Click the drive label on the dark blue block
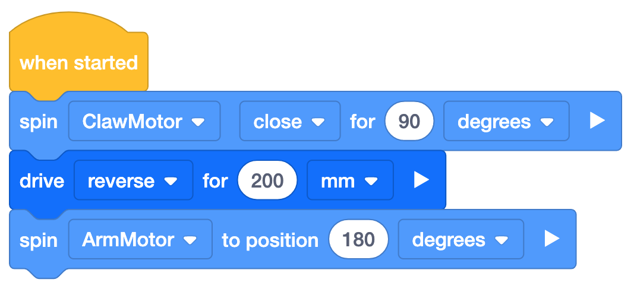The width and height of the screenshot is (637, 292). point(42,180)
